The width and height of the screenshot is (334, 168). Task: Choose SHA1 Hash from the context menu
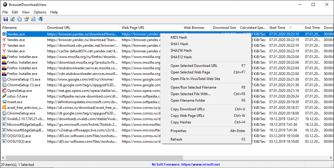pos(206,44)
